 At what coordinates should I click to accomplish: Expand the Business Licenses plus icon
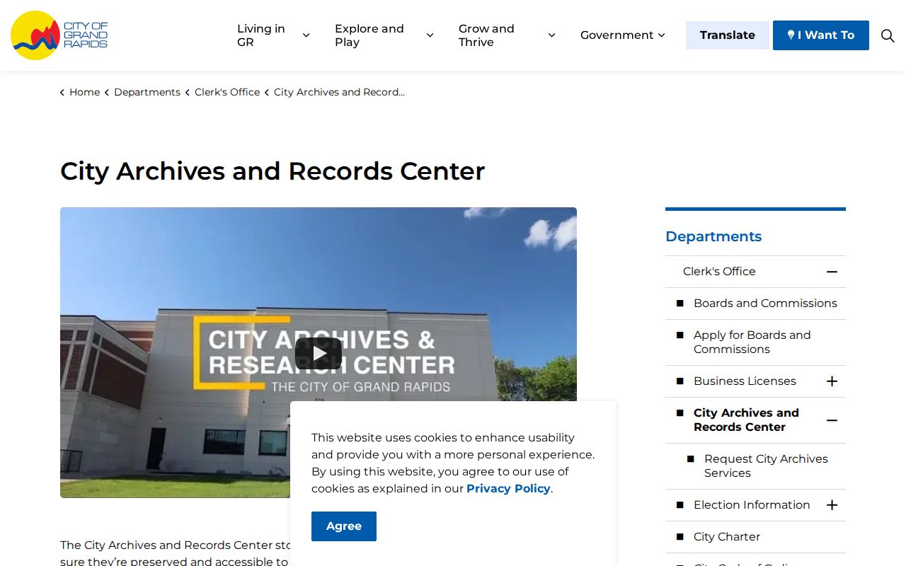point(832,381)
